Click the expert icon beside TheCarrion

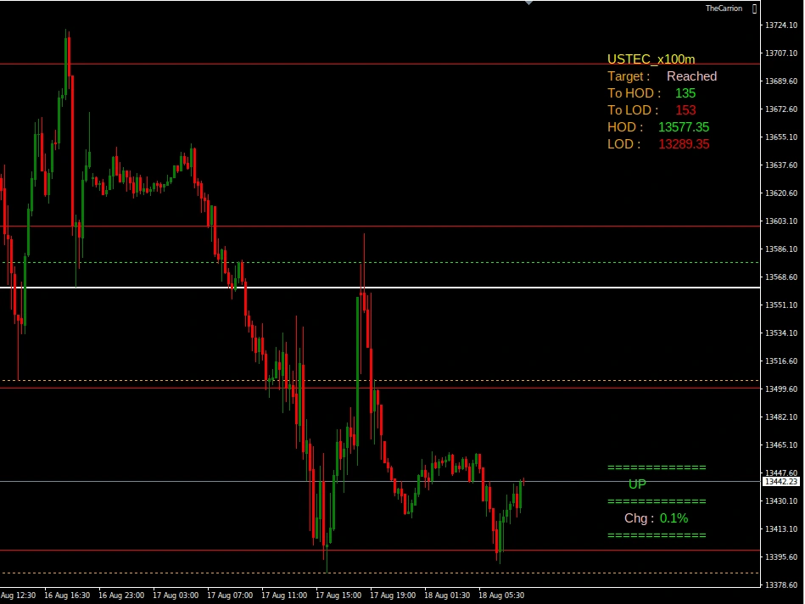[x=754, y=8]
